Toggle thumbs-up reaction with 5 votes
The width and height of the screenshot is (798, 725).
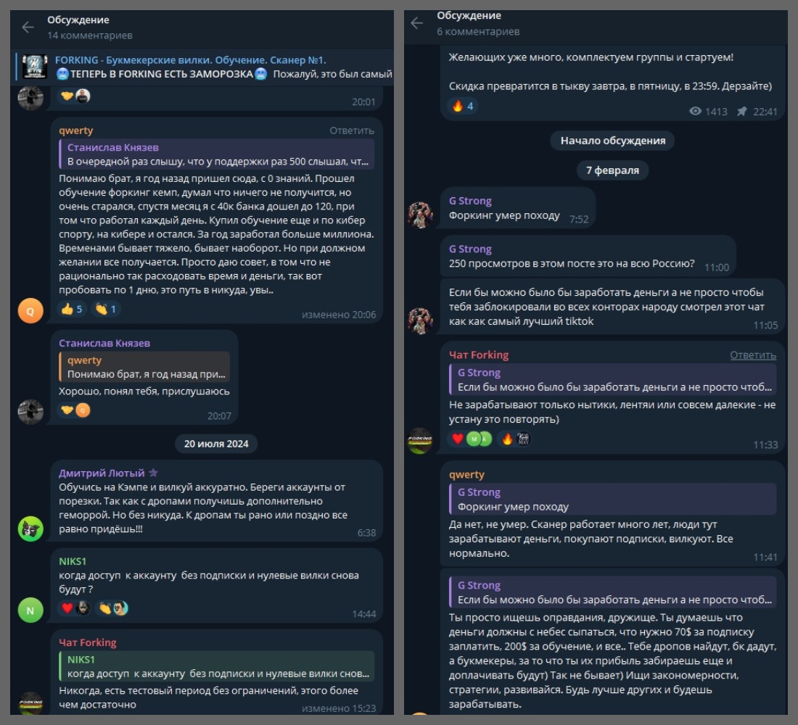pyautogui.click(x=72, y=309)
